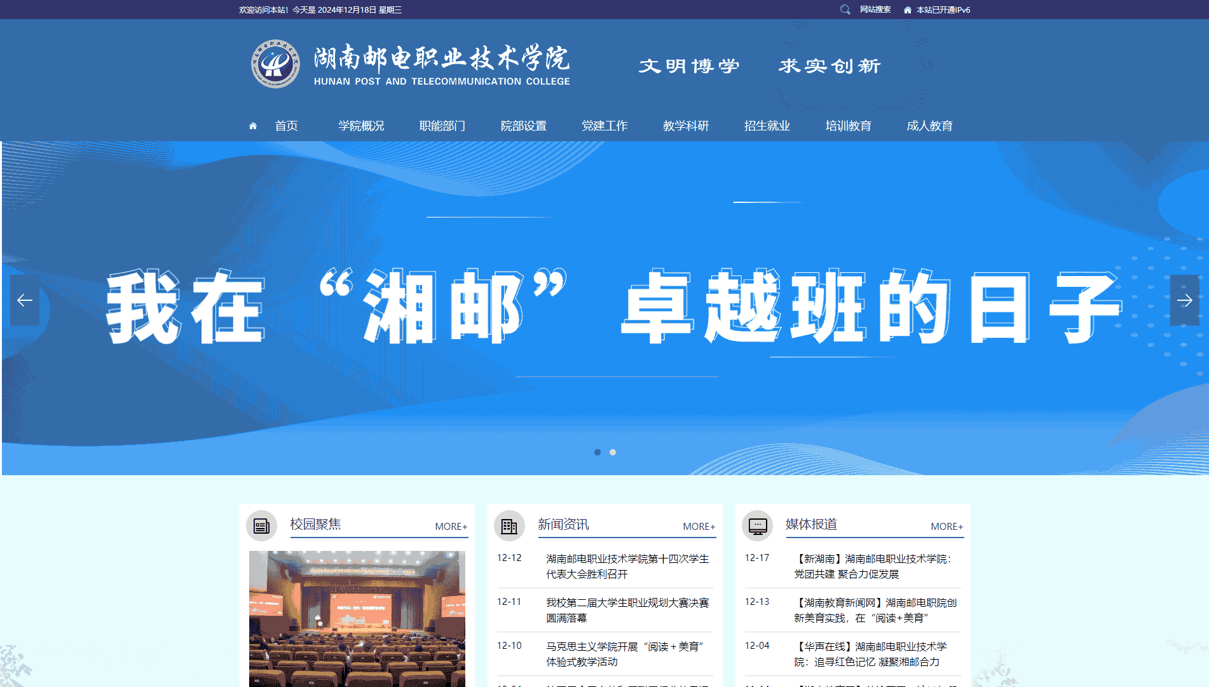Open 【华声在线】追寻红色记忆 article
This screenshot has height=687, width=1209.
coord(870,654)
